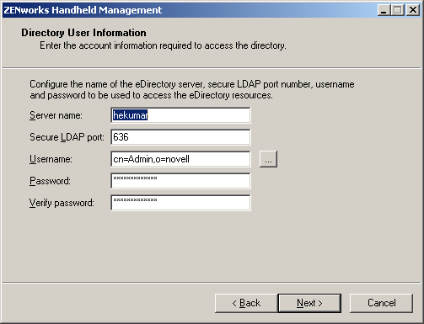The height and width of the screenshot is (324, 424).
Task: Proceed by clicking Next
Action: tap(309, 303)
